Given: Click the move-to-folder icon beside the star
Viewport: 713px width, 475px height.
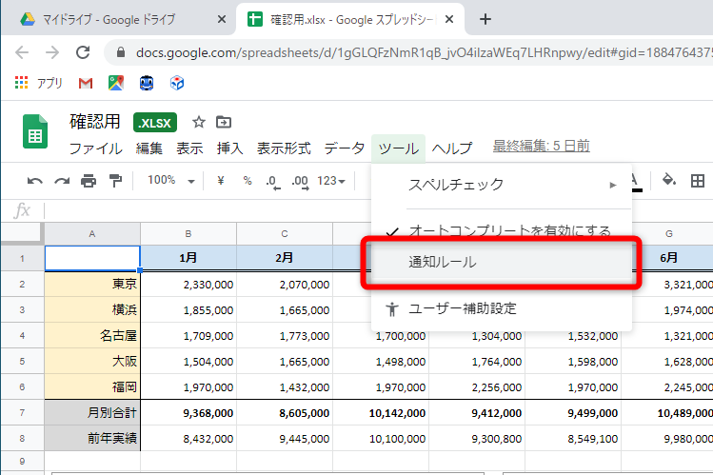Looking at the screenshot, I should point(224,122).
